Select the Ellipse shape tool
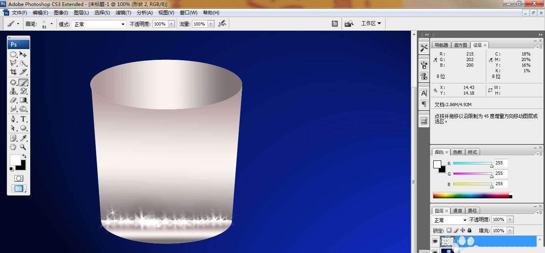545x253 pixels. (24, 128)
